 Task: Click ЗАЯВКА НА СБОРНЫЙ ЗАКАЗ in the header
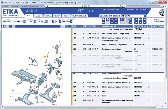[136, 9]
